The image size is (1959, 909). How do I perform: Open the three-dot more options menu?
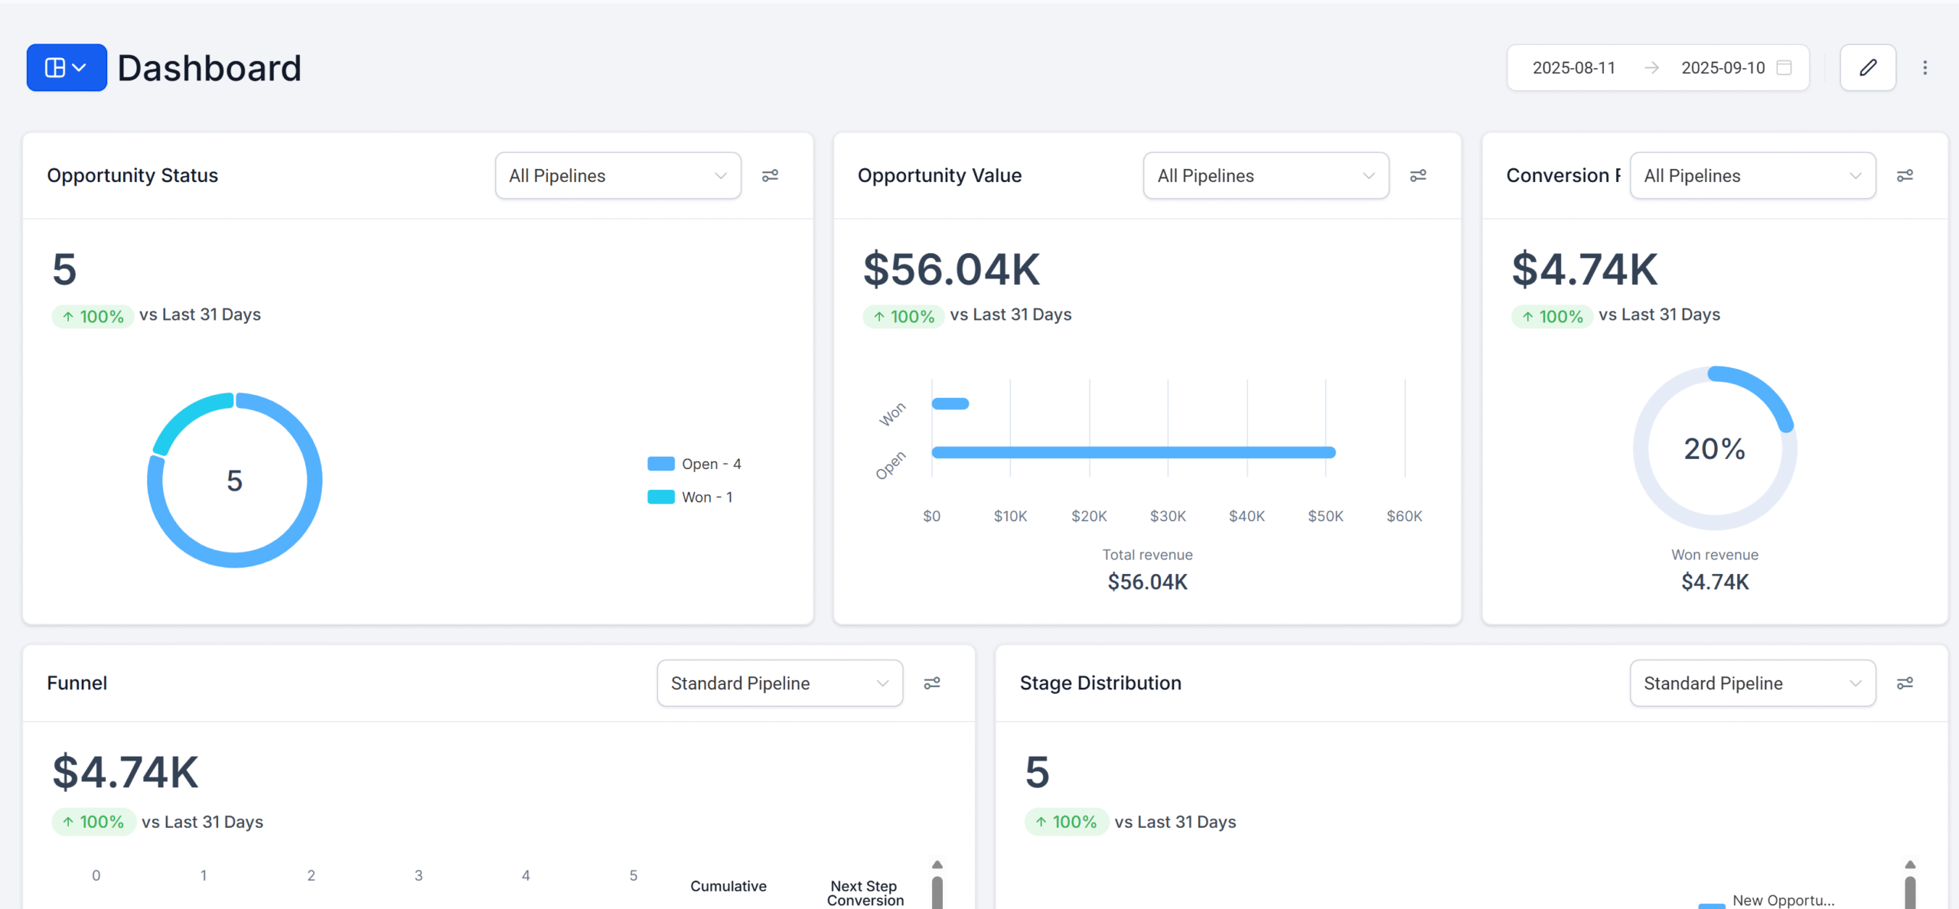tap(1925, 68)
